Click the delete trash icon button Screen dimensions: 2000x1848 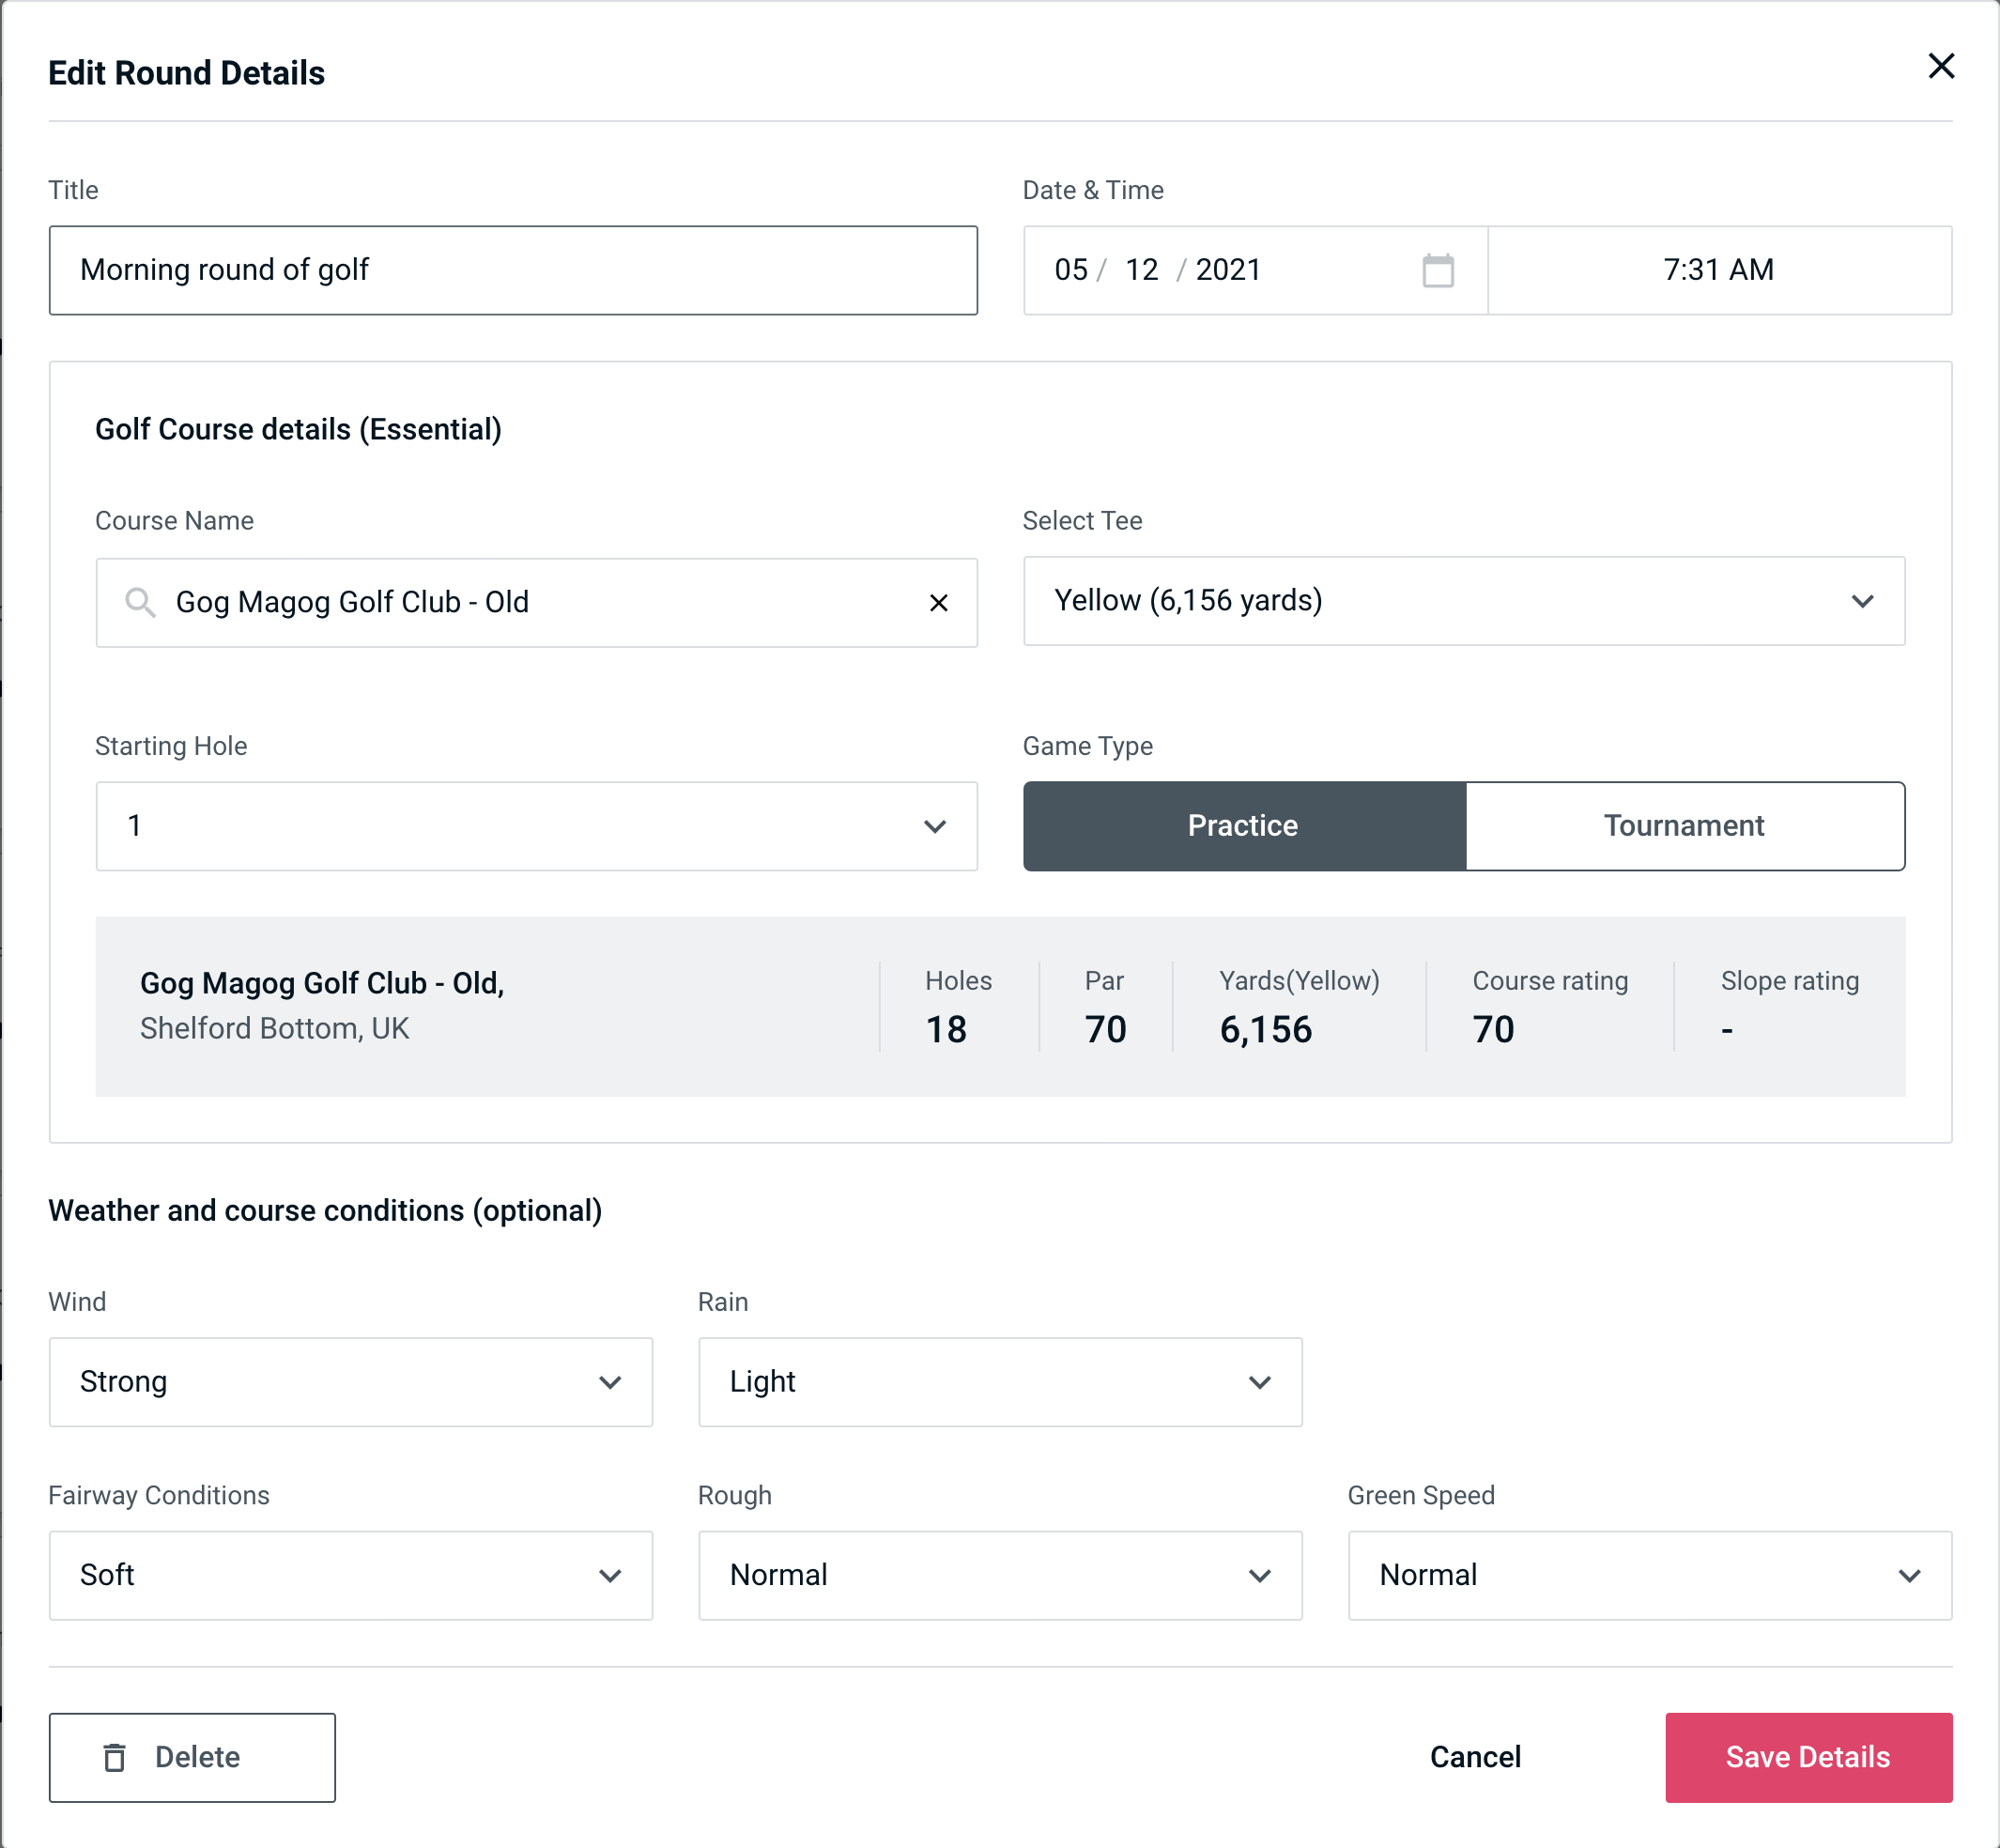pos(116,1756)
